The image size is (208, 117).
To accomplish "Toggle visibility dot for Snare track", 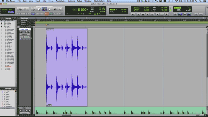I will pos(2,23).
